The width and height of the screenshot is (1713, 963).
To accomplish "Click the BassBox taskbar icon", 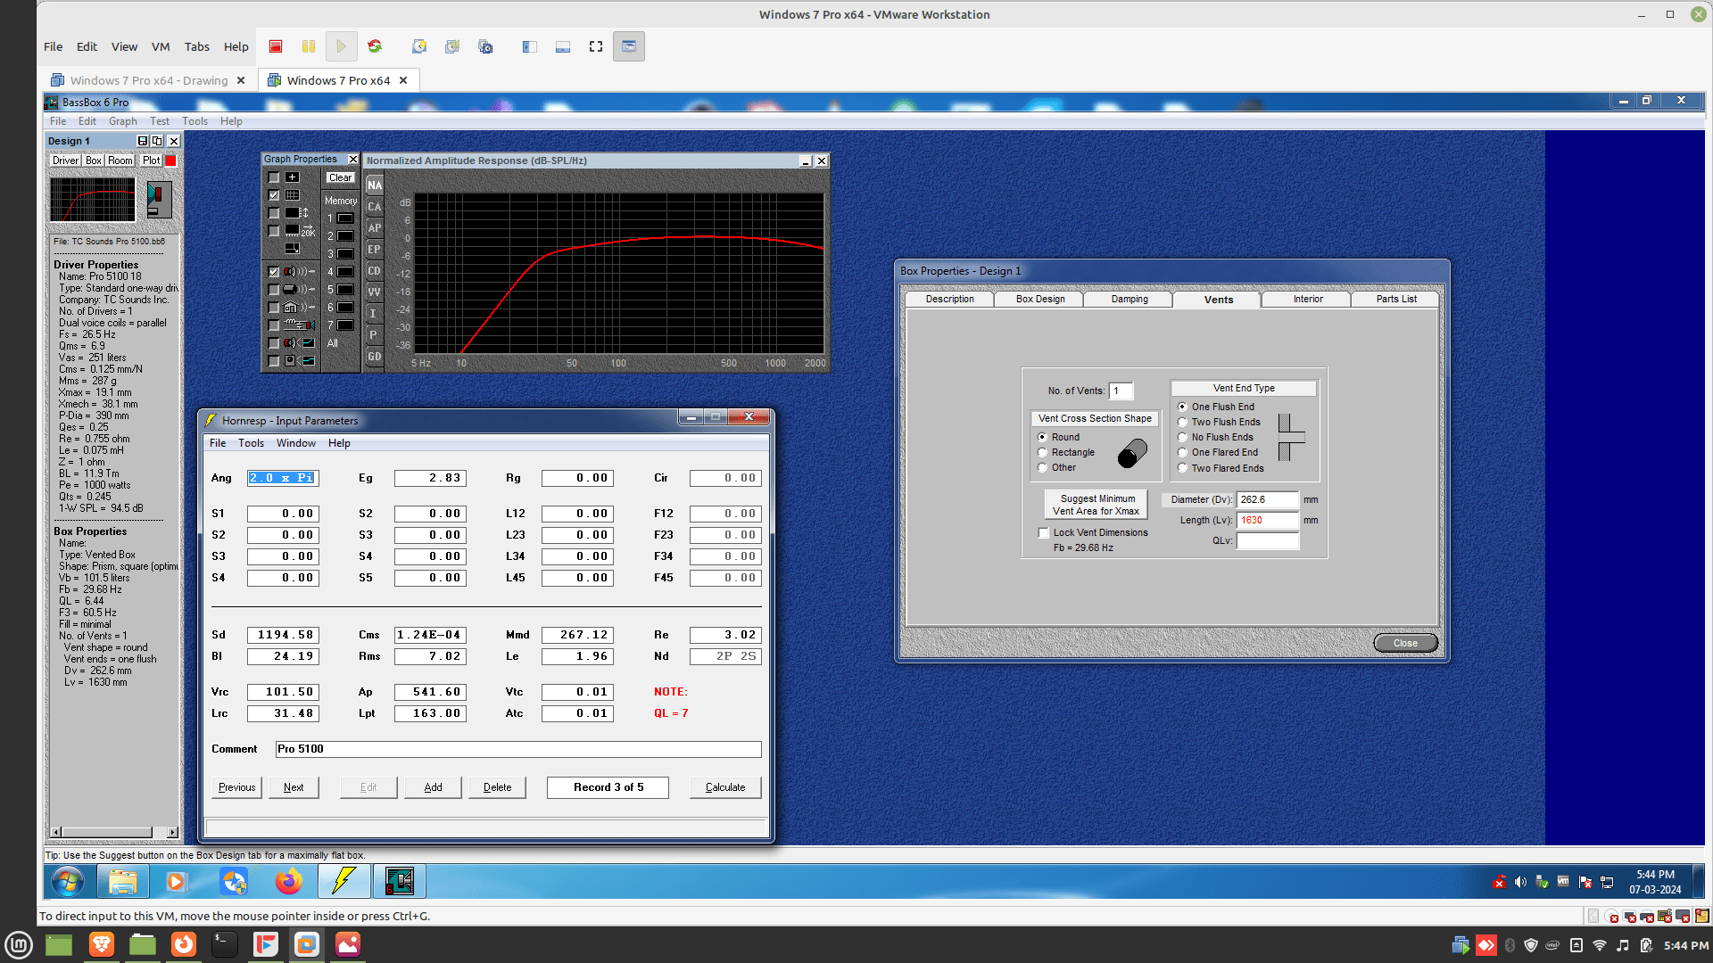I will (x=399, y=882).
